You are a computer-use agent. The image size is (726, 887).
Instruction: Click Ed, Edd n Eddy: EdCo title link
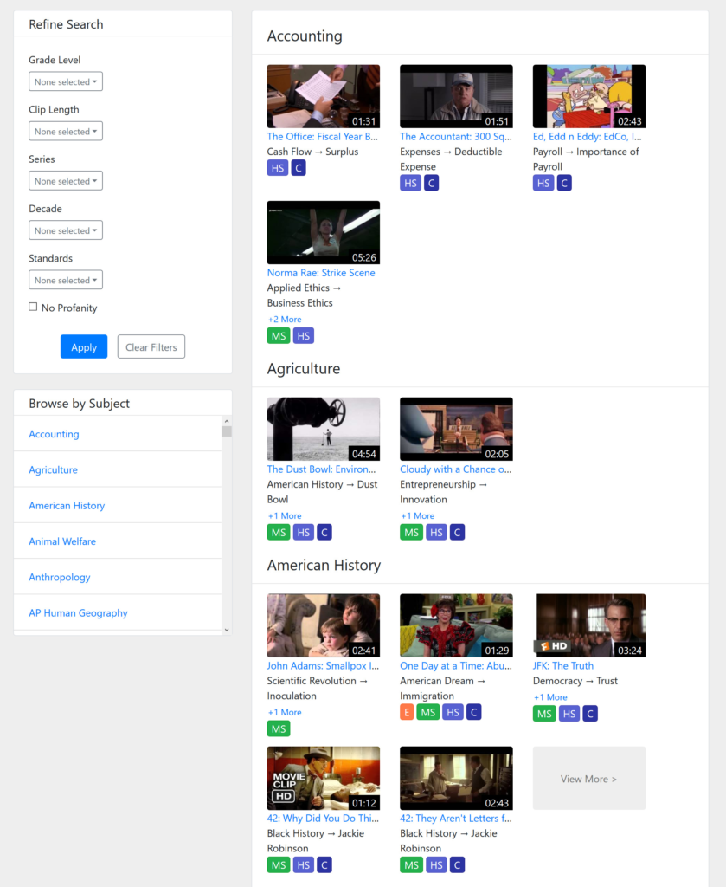pos(587,136)
